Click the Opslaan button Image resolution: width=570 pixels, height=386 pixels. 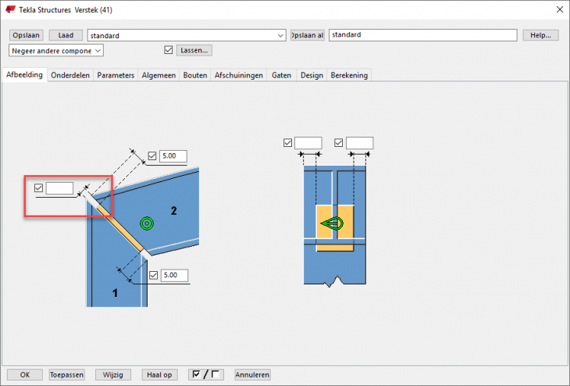[27, 35]
